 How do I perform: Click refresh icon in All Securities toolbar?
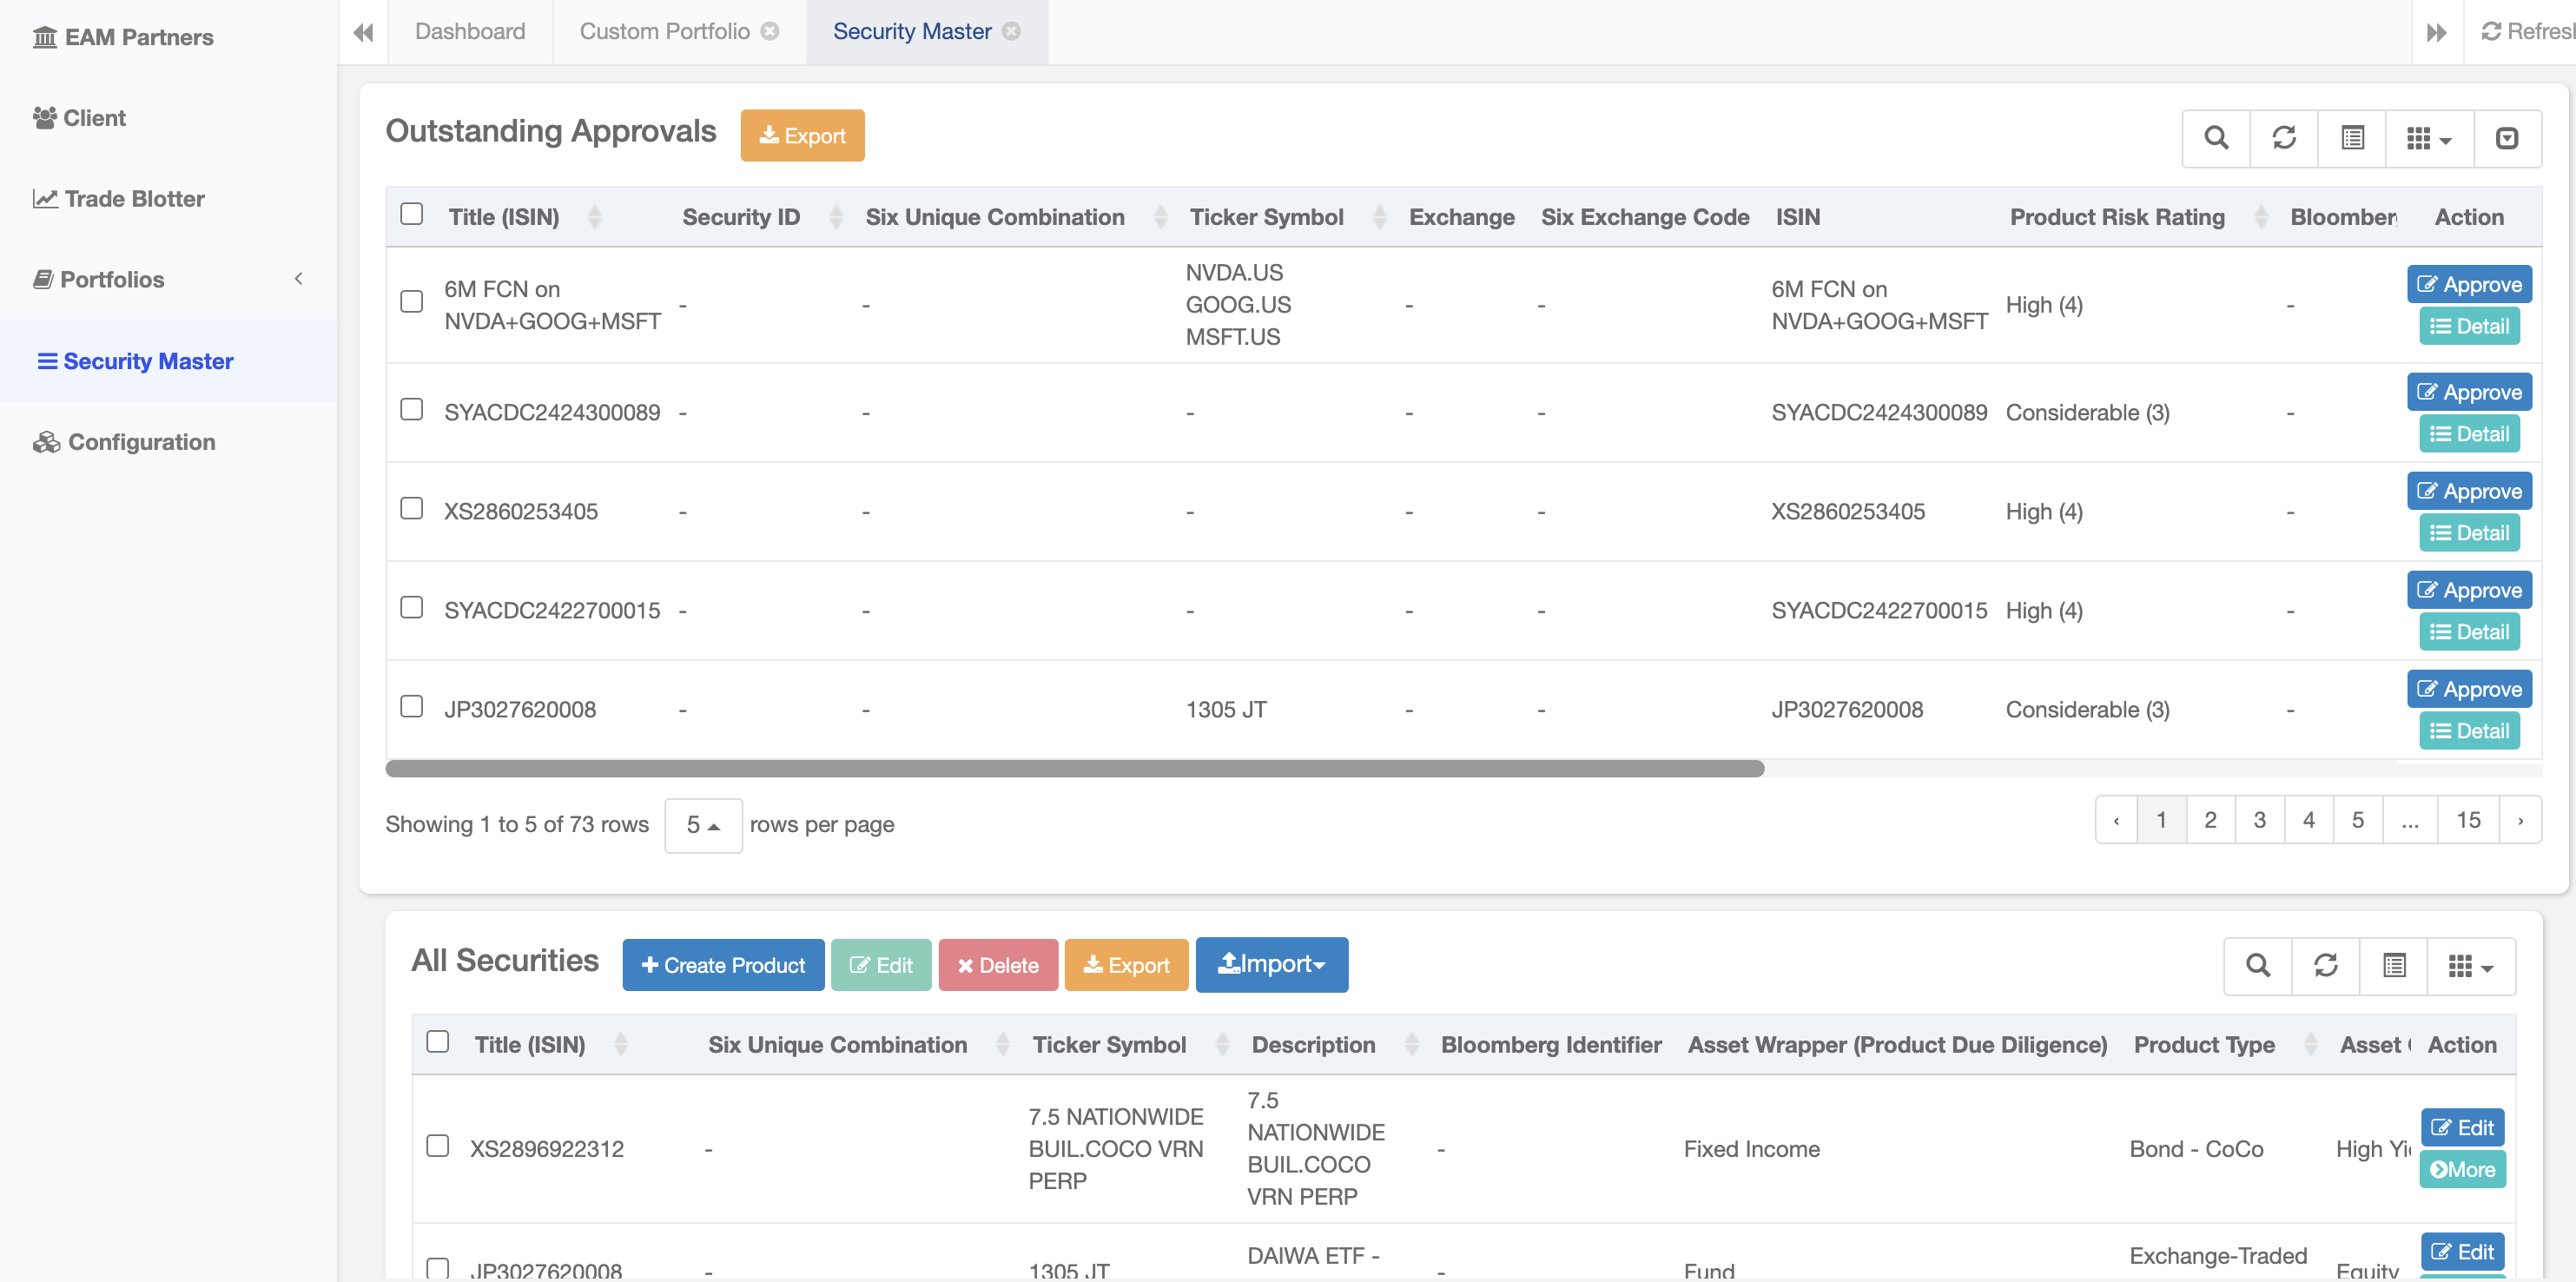click(x=2325, y=965)
